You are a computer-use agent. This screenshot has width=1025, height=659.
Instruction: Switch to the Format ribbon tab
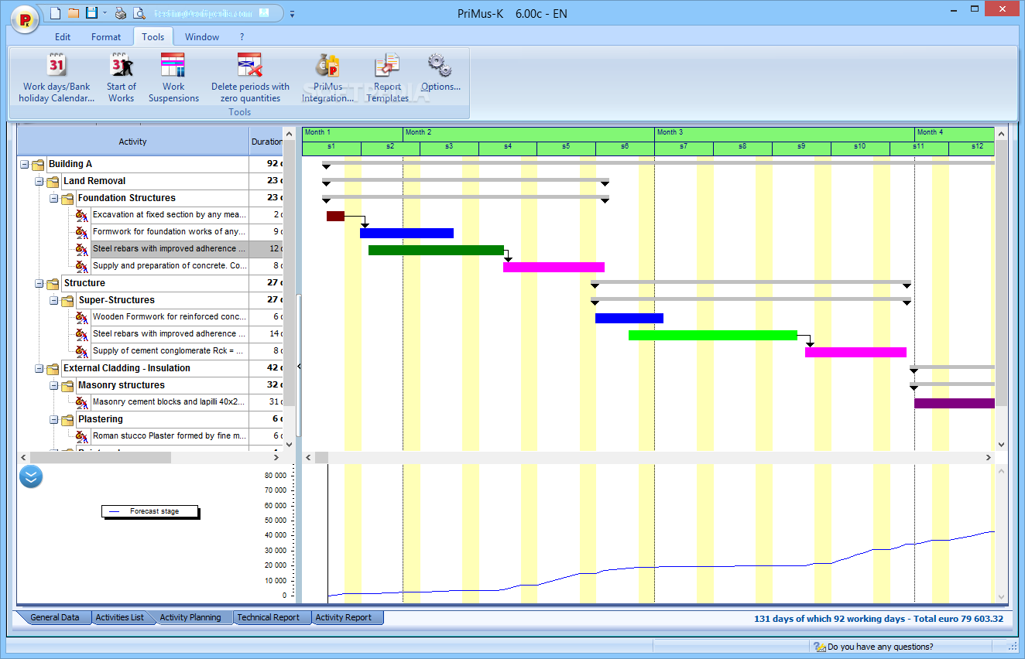point(106,36)
